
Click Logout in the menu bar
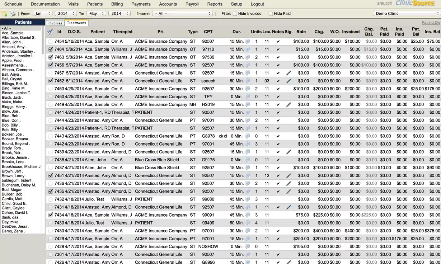(257, 4)
